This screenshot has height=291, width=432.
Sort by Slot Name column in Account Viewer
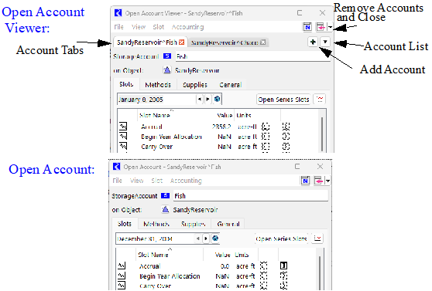click(154, 115)
